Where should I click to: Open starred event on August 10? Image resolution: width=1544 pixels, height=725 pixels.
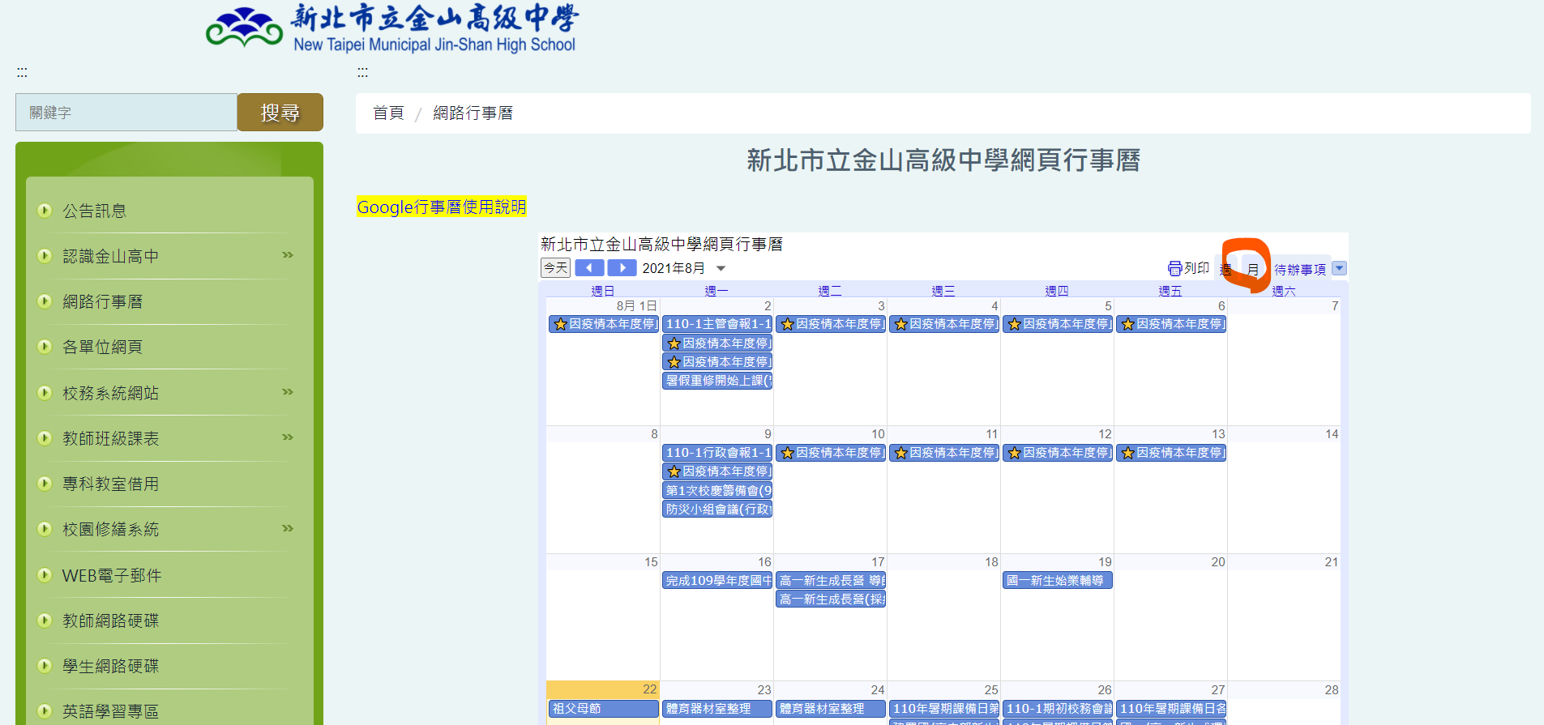(831, 453)
